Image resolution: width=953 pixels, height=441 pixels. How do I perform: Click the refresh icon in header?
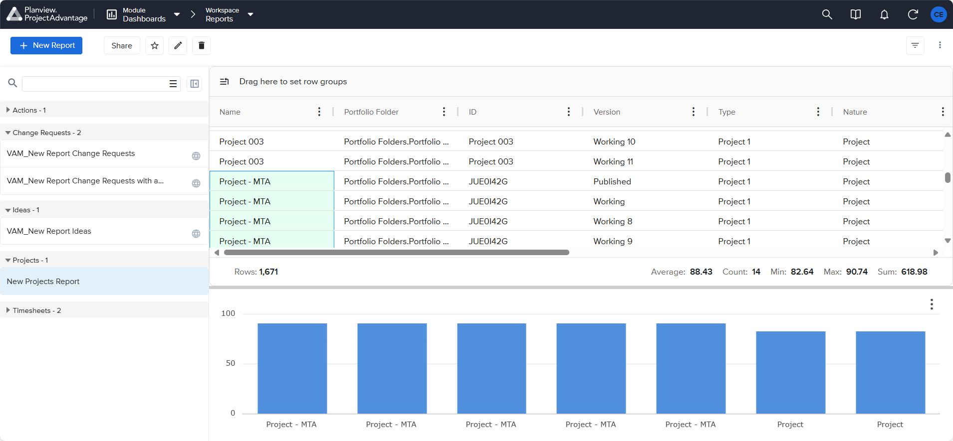coord(913,14)
